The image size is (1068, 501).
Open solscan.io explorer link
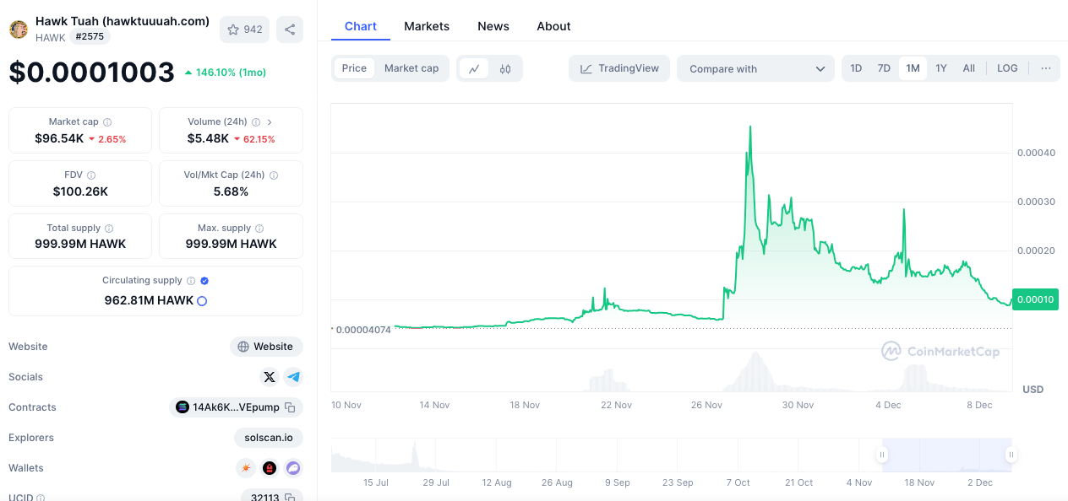(x=269, y=438)
